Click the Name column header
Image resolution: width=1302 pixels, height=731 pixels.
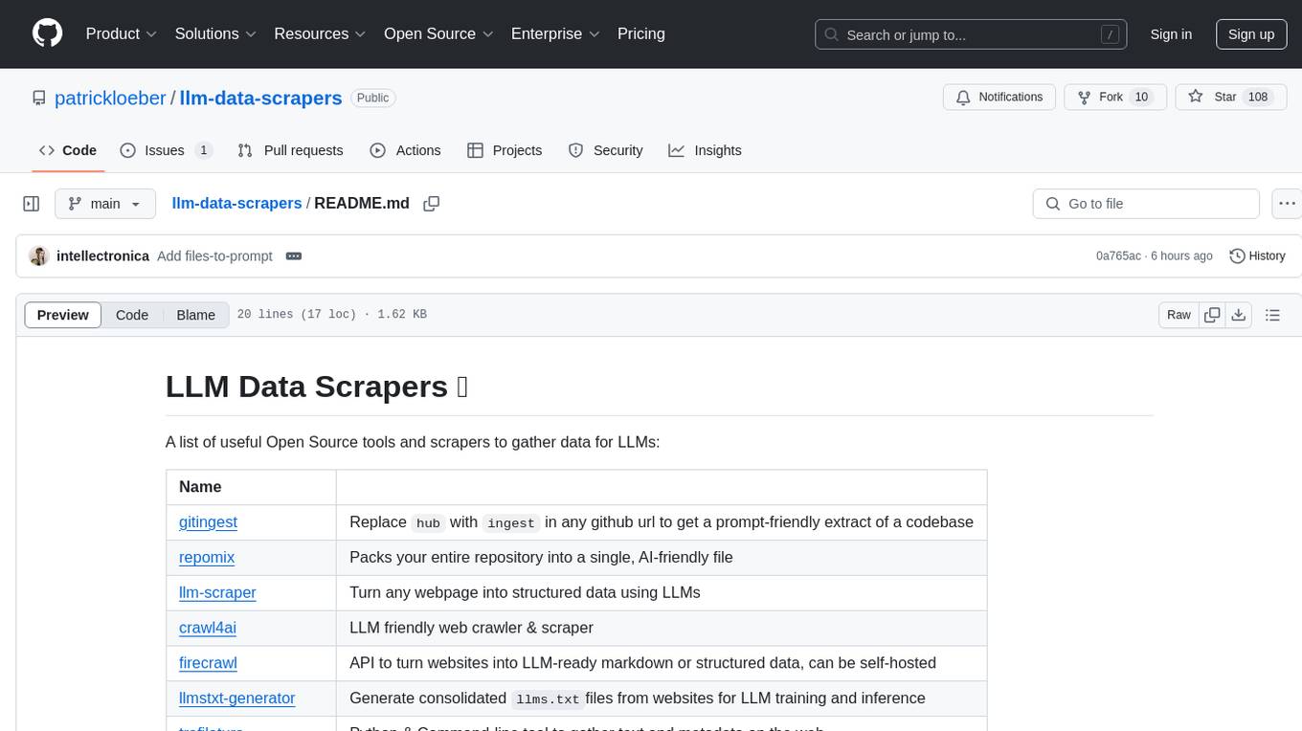pyautogui.click(x=251, y=487)
